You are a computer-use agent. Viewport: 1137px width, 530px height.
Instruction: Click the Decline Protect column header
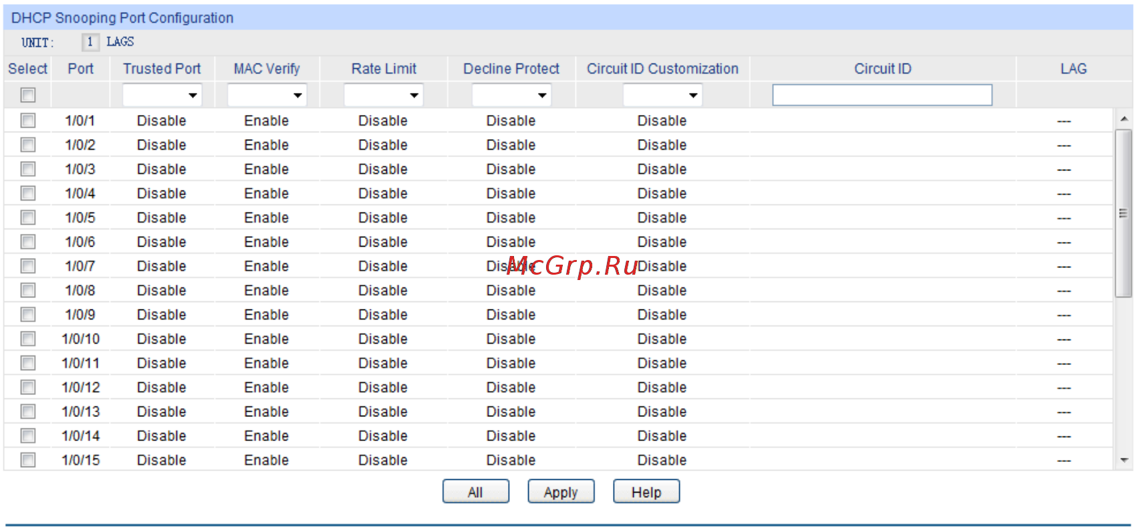(511, 69)
